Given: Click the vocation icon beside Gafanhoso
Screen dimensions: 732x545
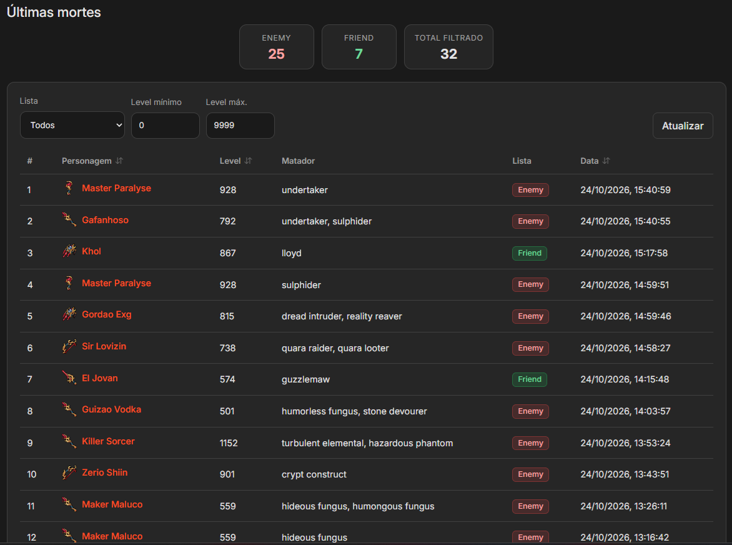Looking at the screenshot, I should pyautogui.click(x=69, y=219).
